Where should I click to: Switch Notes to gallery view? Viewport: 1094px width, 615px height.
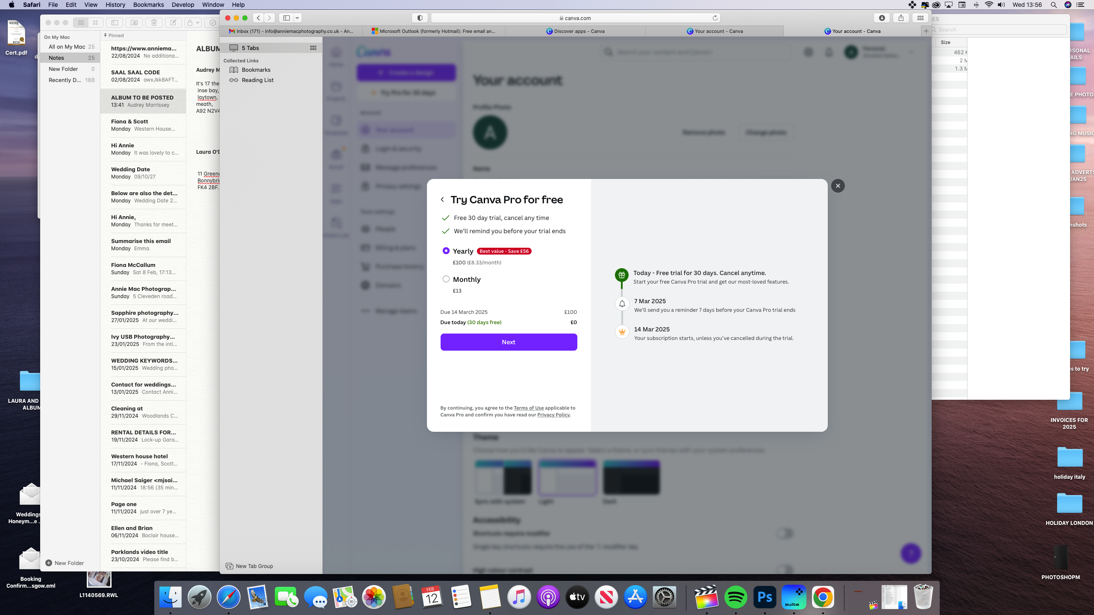tap(96, 23)
